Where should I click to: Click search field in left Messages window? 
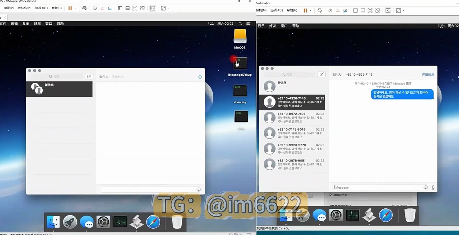(x=57, y=77)
